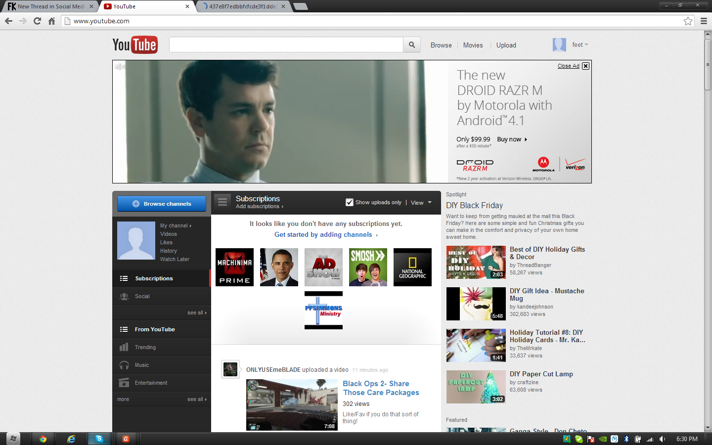Open the guide list icon beside Subscriptions header
The width and height of the screenshot is (712, 445).
(x=222, y=202)
